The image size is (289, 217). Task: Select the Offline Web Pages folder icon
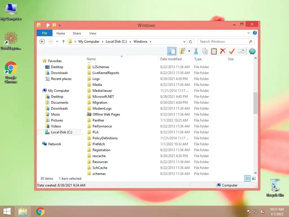pos(89,114)
